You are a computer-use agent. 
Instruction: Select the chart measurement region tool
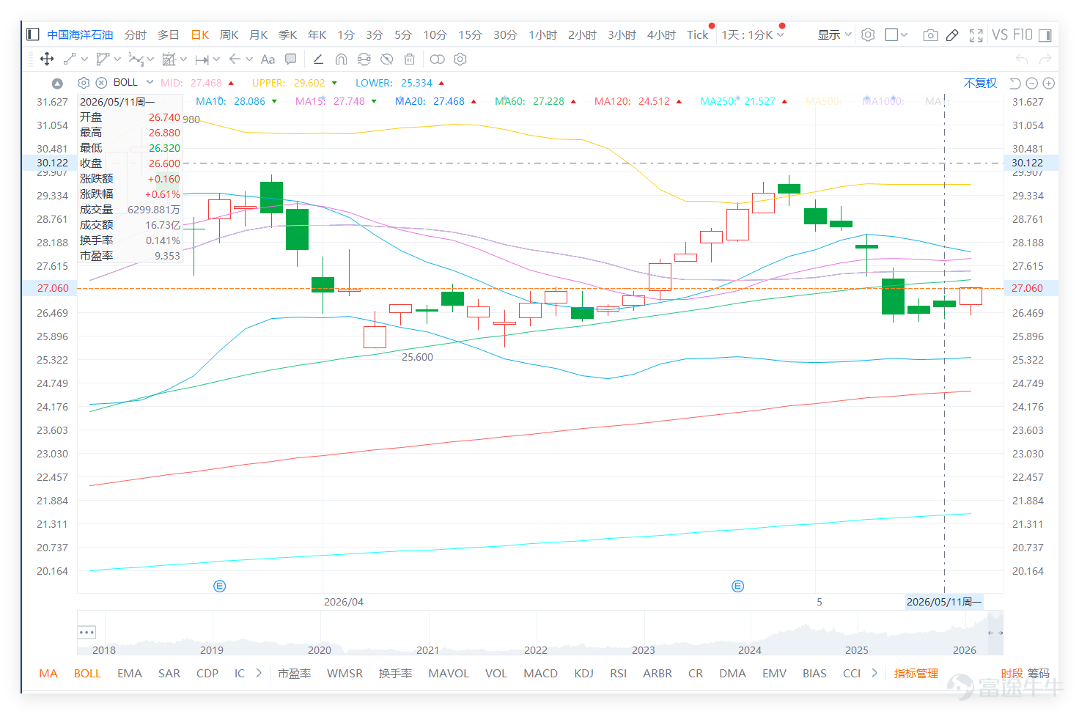point(169,59)
